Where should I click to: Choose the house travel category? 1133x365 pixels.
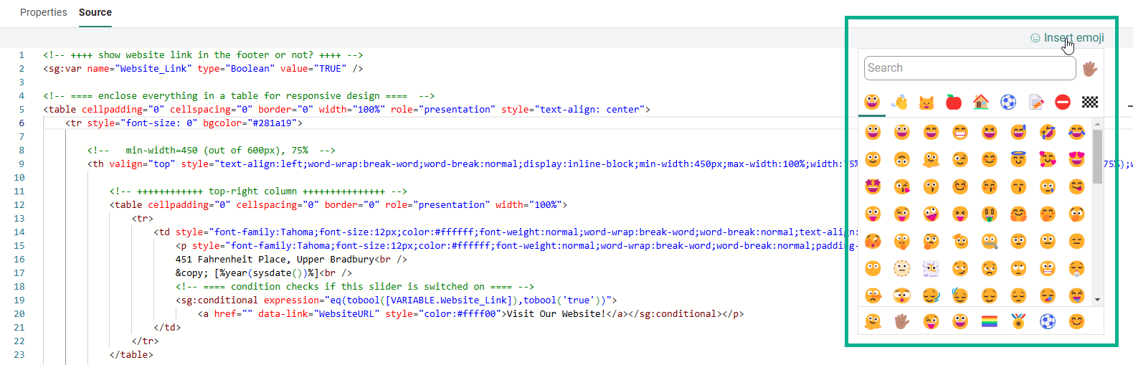click(x=981, y=103)
